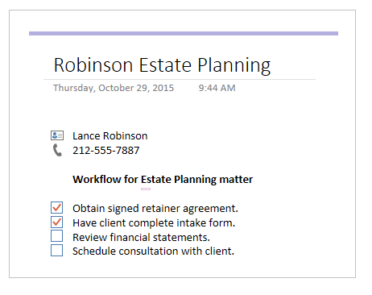Viewport: 372px width, 295px height.
Task: Click the word Planning in page title
Action: coord(234,66)
